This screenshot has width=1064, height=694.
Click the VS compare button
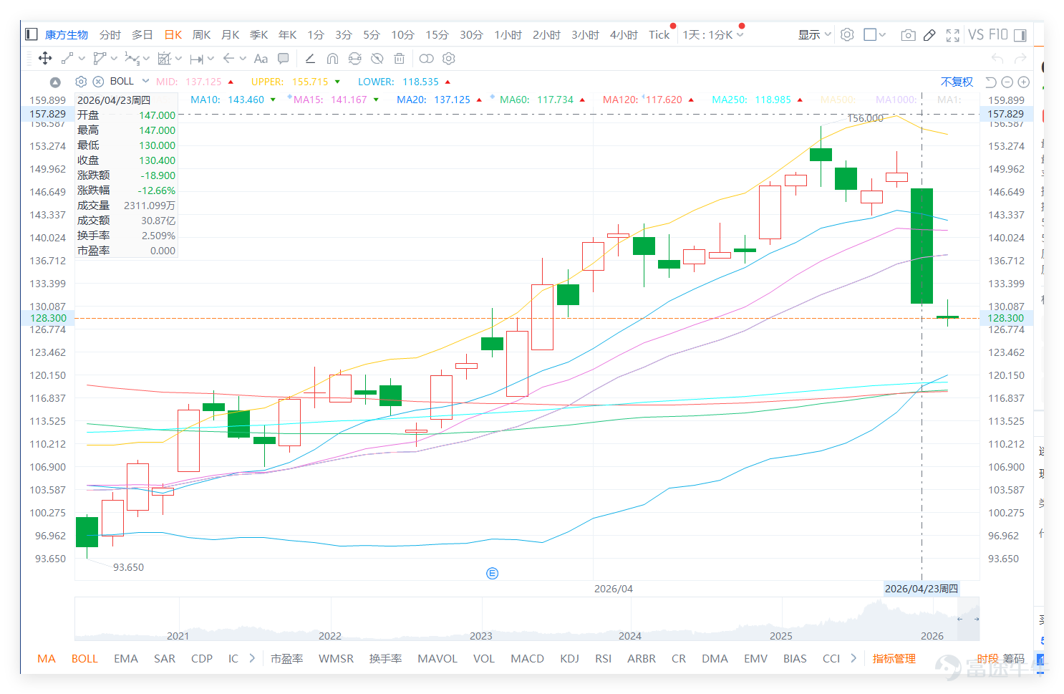click(976, 34)
